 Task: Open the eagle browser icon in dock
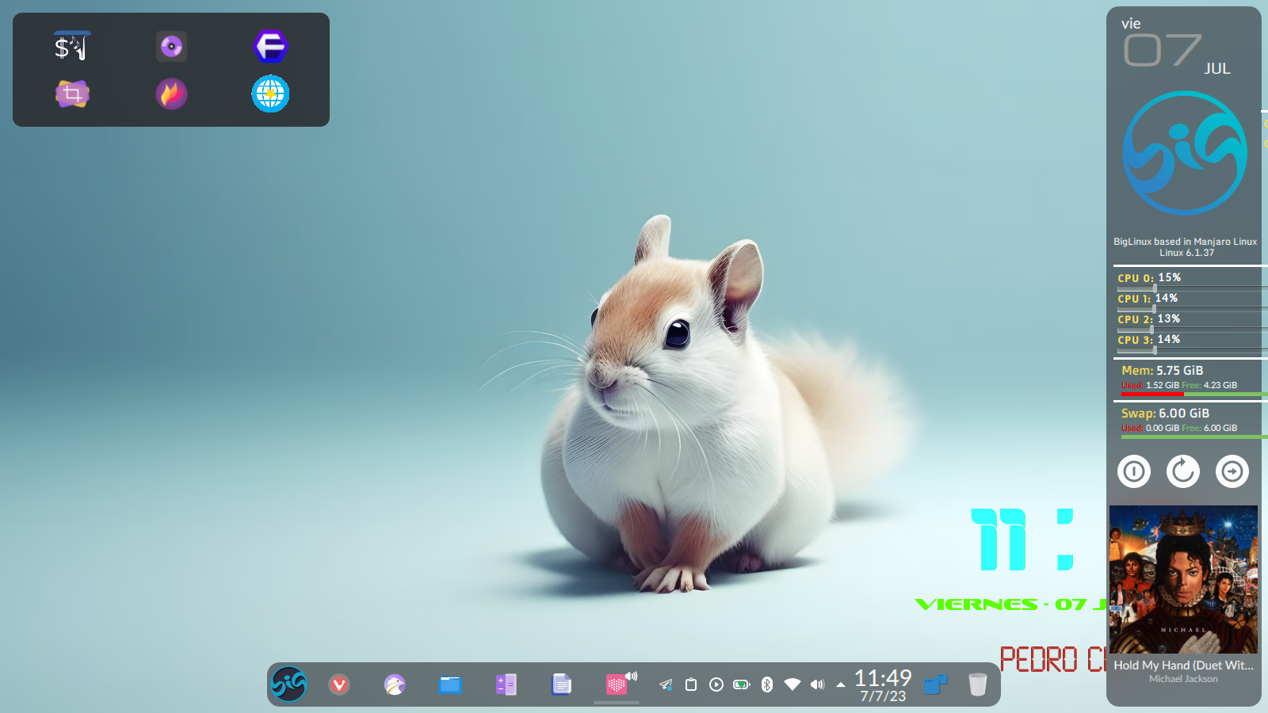[x=395, y=684]
